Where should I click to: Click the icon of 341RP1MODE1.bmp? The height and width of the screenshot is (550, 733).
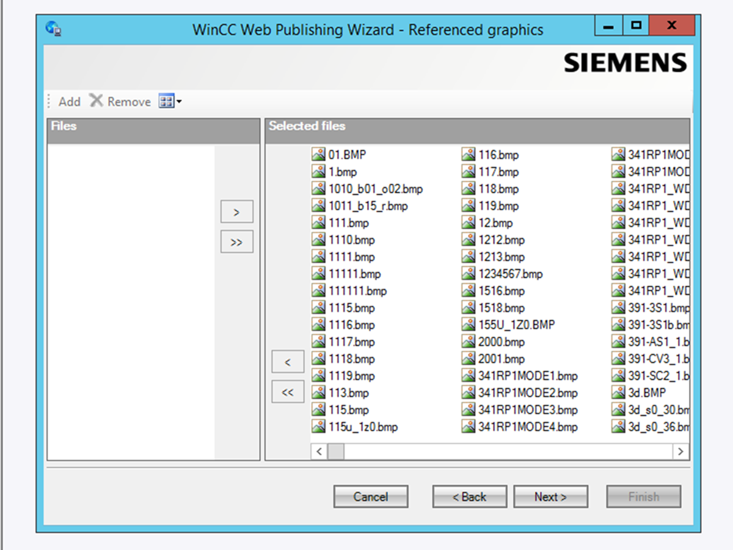[x=469, y=376]
